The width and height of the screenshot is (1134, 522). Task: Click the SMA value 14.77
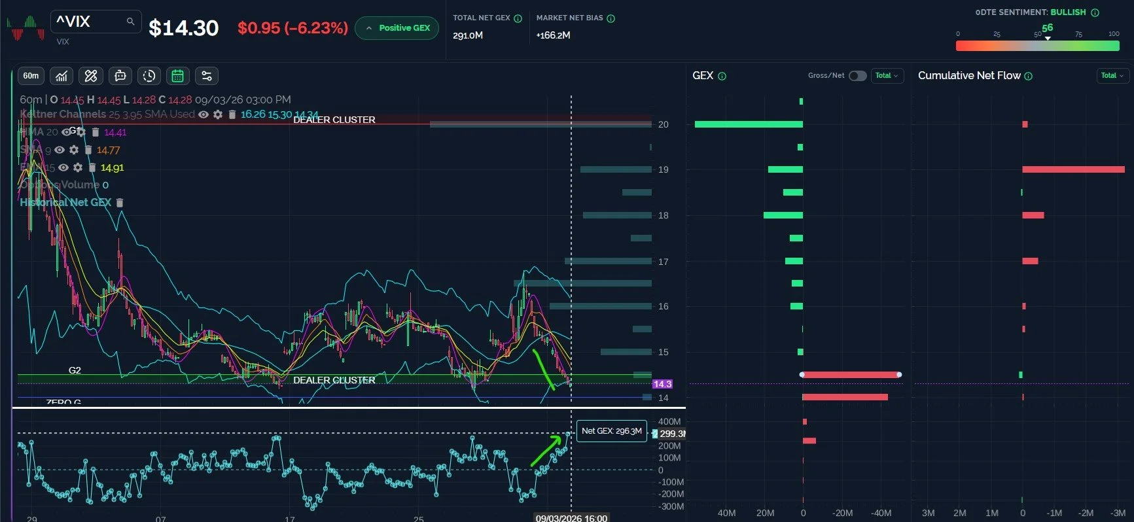tap(109, 150)
